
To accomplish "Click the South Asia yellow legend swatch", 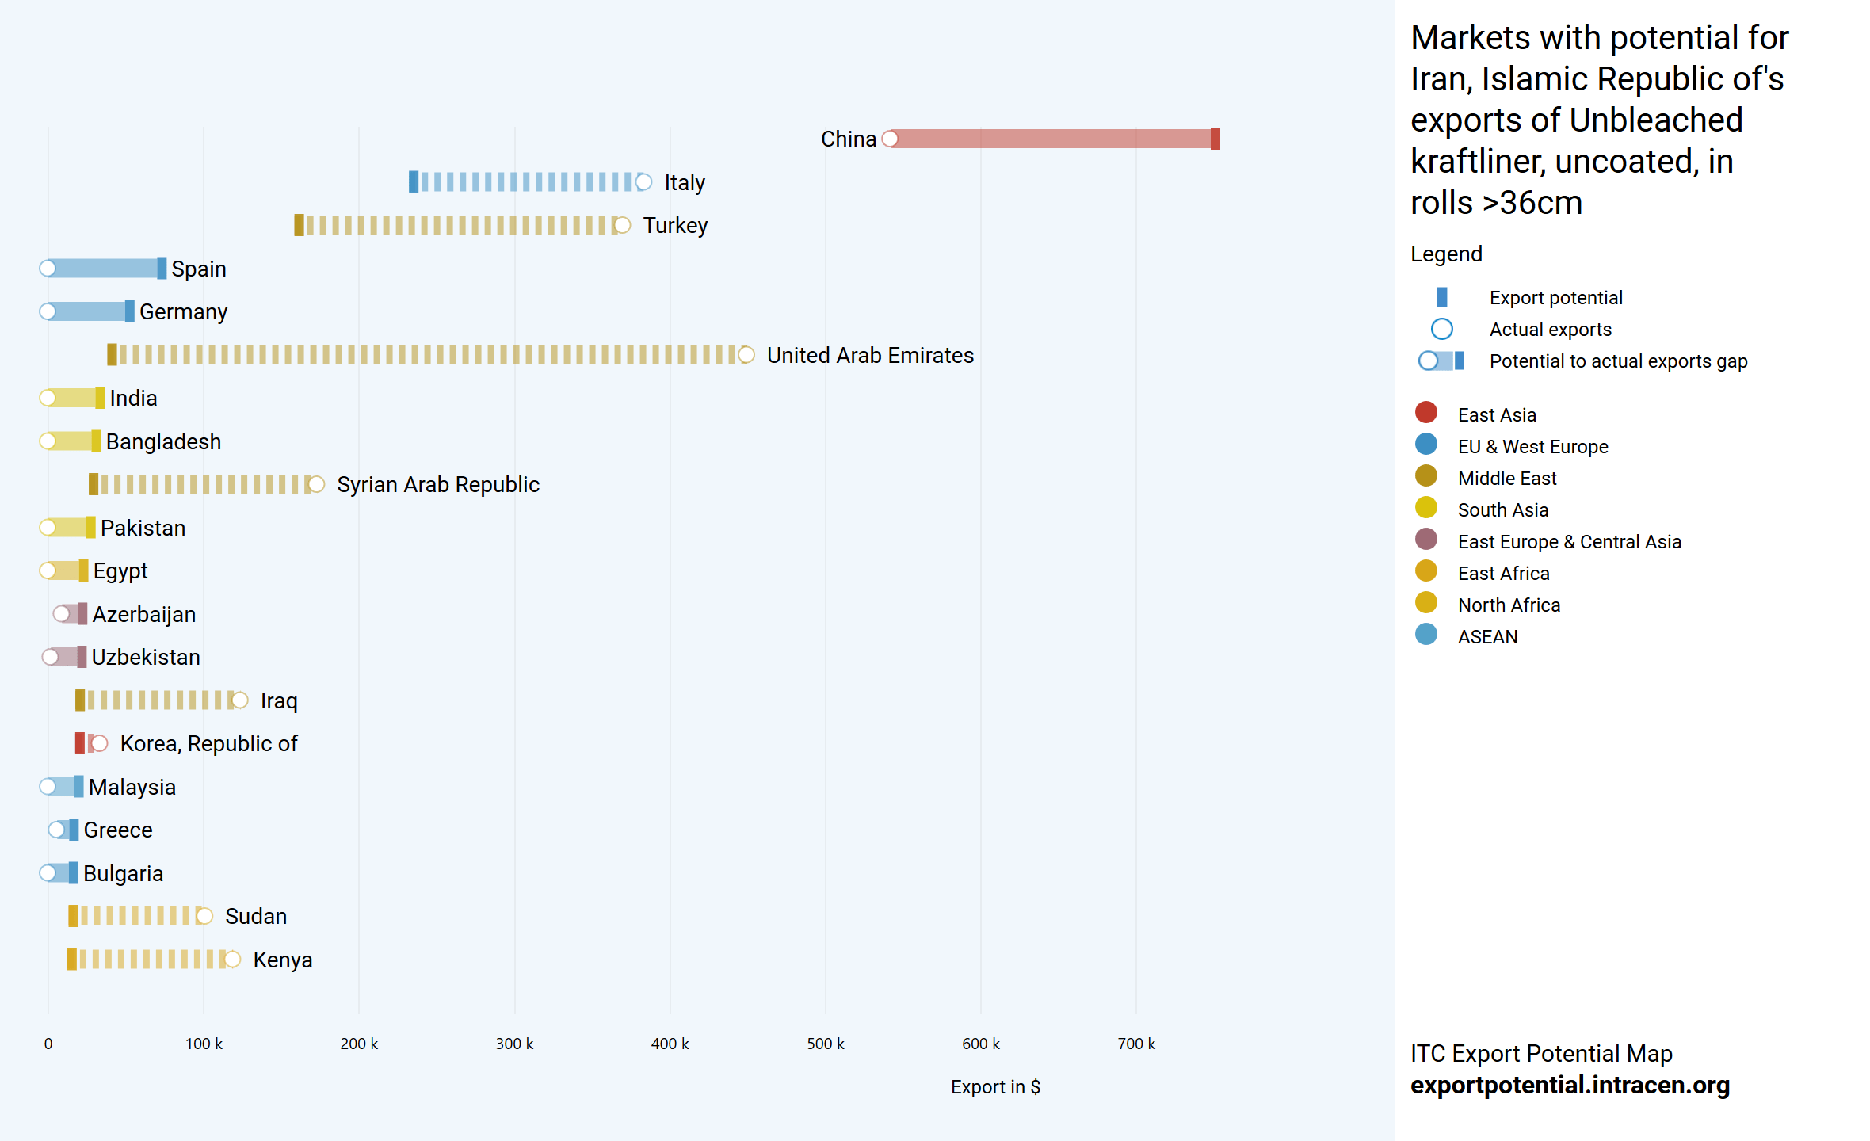I will pyautogui.click(x=1425, y=508).
